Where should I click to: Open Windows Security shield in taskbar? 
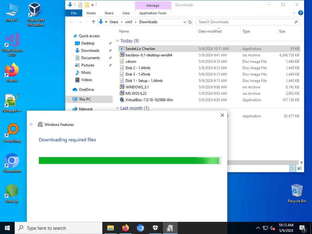(155, 228)
